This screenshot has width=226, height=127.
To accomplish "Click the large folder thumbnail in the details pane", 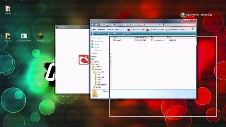I will pyautogui.click(x=95, y=94).
